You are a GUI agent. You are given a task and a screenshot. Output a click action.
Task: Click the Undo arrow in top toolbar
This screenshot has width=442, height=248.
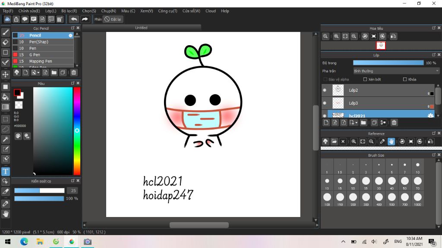point(74,19)
